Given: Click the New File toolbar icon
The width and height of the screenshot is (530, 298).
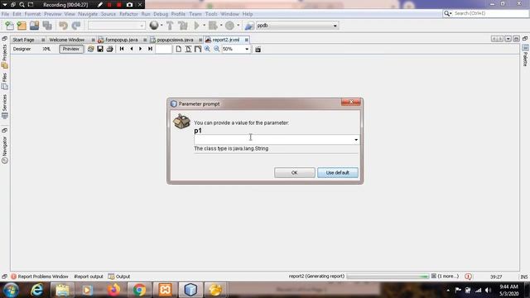Looking at the screenshot, I should point(9,26).
